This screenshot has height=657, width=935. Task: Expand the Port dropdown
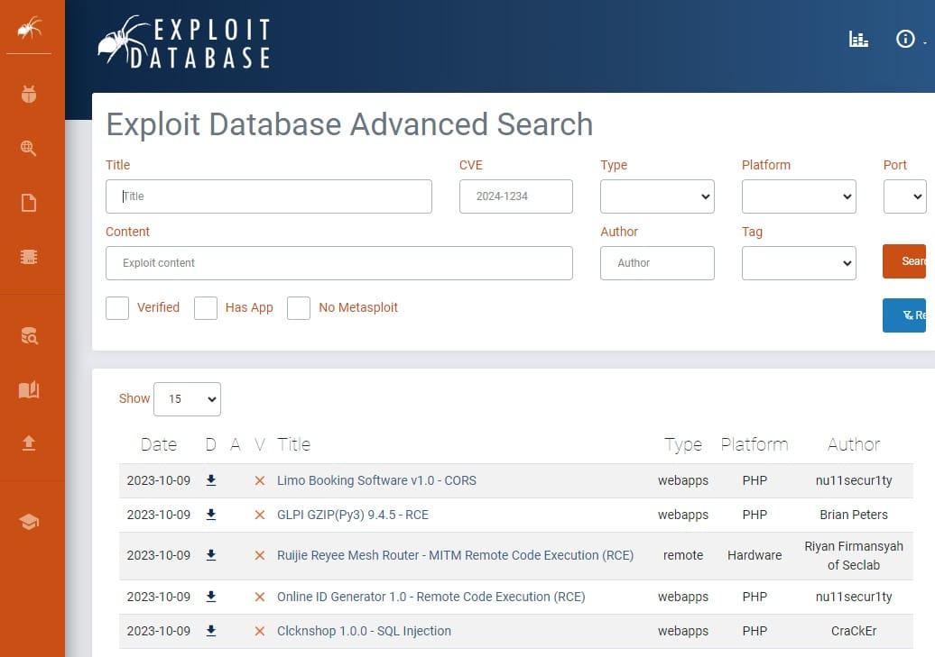904,196
